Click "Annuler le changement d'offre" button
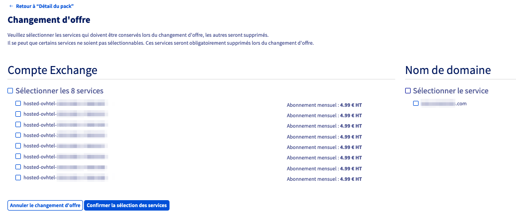This screenshot has width=516, height=222. click(45, 206)
